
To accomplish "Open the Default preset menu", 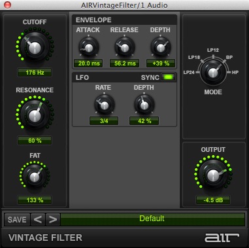I will point(152,219).
